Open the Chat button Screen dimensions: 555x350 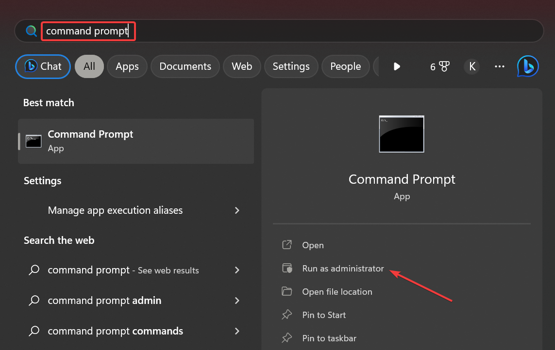click(x=43, y=66)
